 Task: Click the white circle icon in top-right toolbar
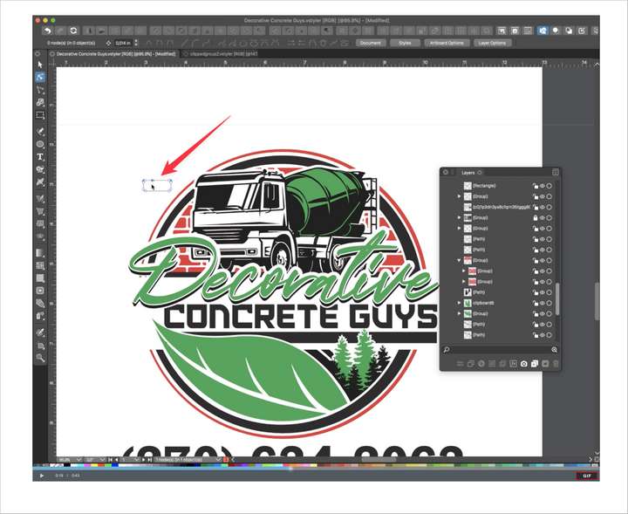tap(556, 31)
